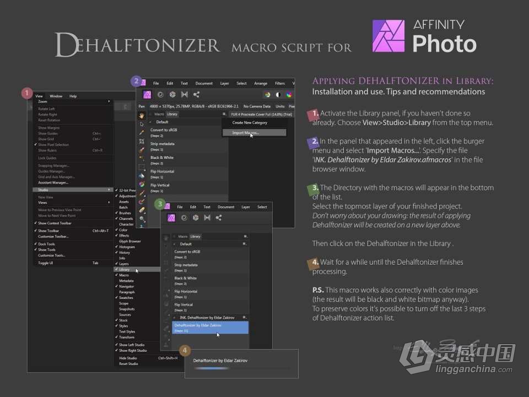Switch to Library tab in lower window
Screen dimensions: 529x397
point(195,237)
